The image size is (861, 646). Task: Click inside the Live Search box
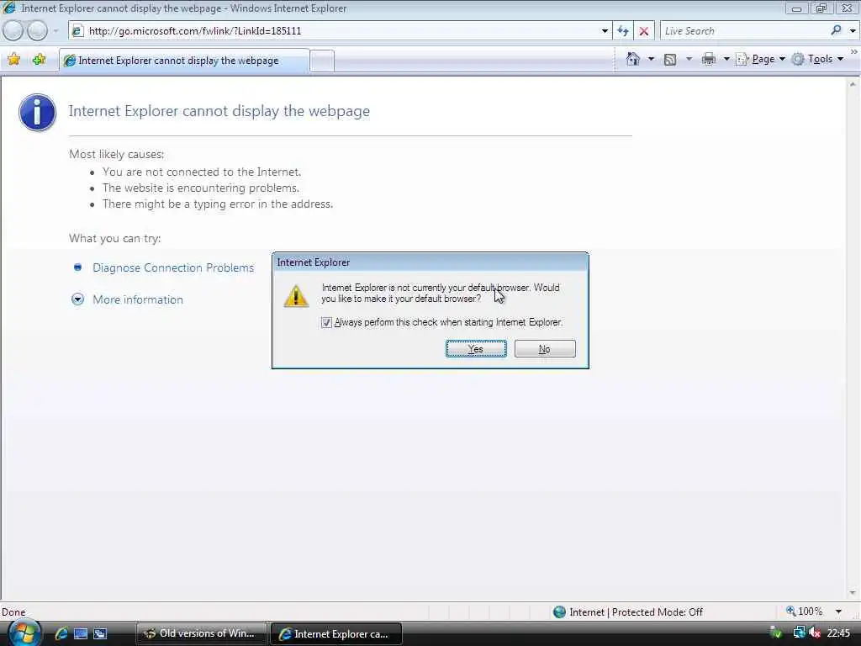744,31
